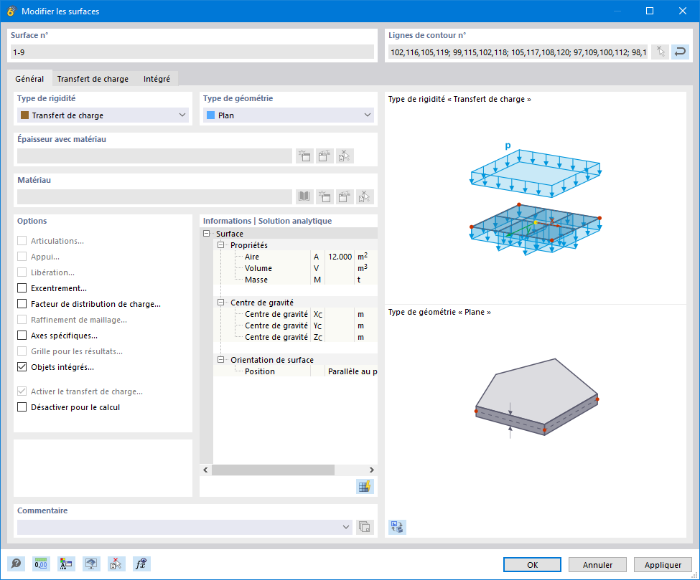Click the Annuler button
Image resolution: width=700 pixels, height=580 pixels.
597,564
